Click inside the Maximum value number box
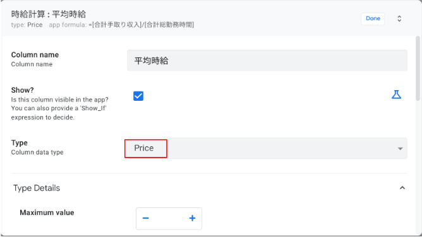Screen dimensions: 422x237 pyautogui.click(x=169, y=218)
